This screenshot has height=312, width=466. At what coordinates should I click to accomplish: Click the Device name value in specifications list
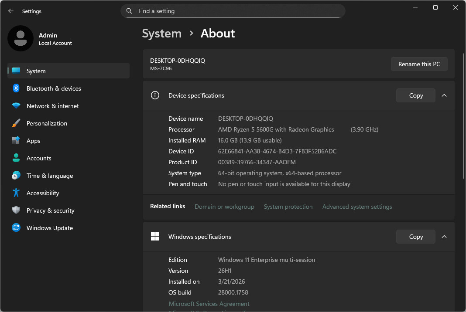click(246, 119)
